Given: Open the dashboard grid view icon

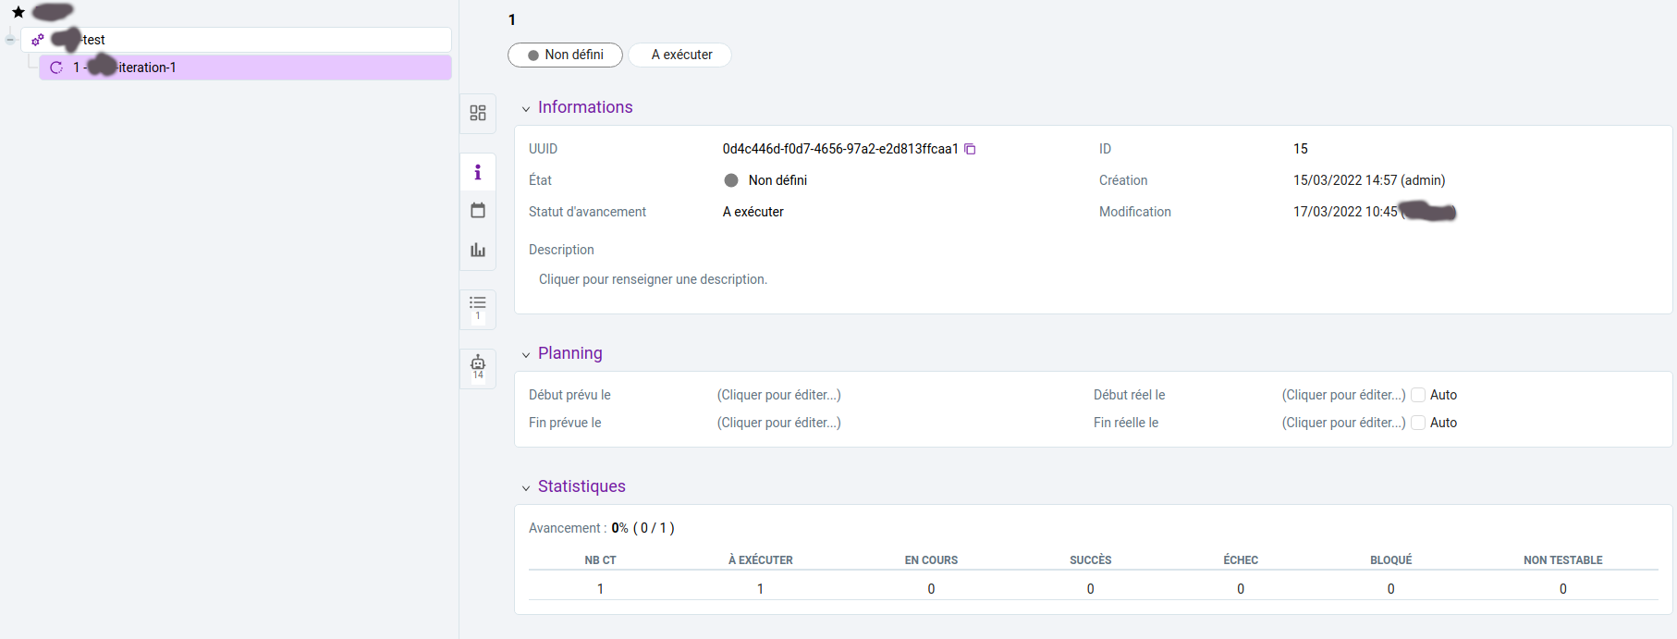Looking at the screenshot, I should coord(478,113).
